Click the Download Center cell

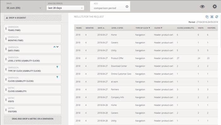point(119,66)
